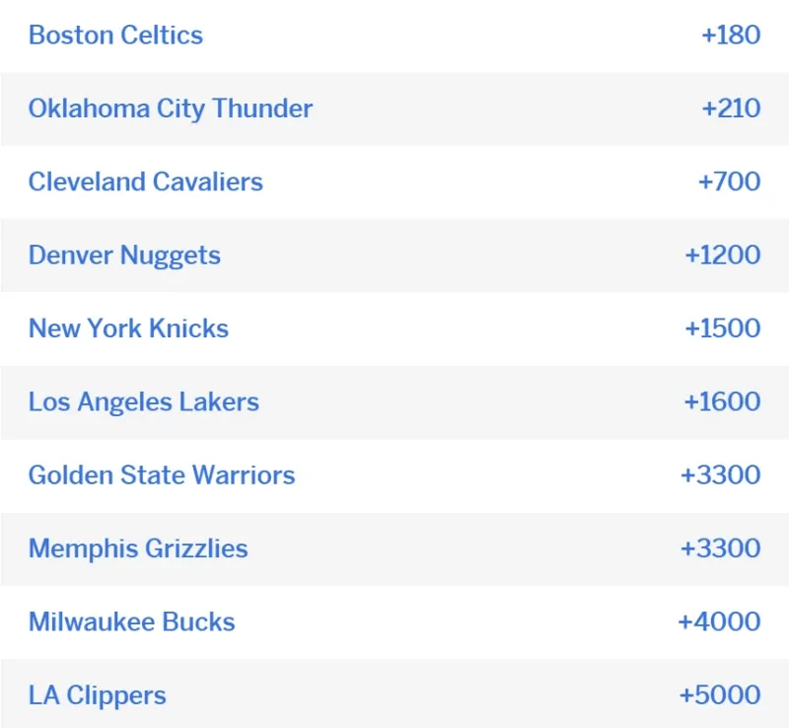789x728 pixels.
Task: Open New York Knicks team page
Action: (x=129, y=328)
